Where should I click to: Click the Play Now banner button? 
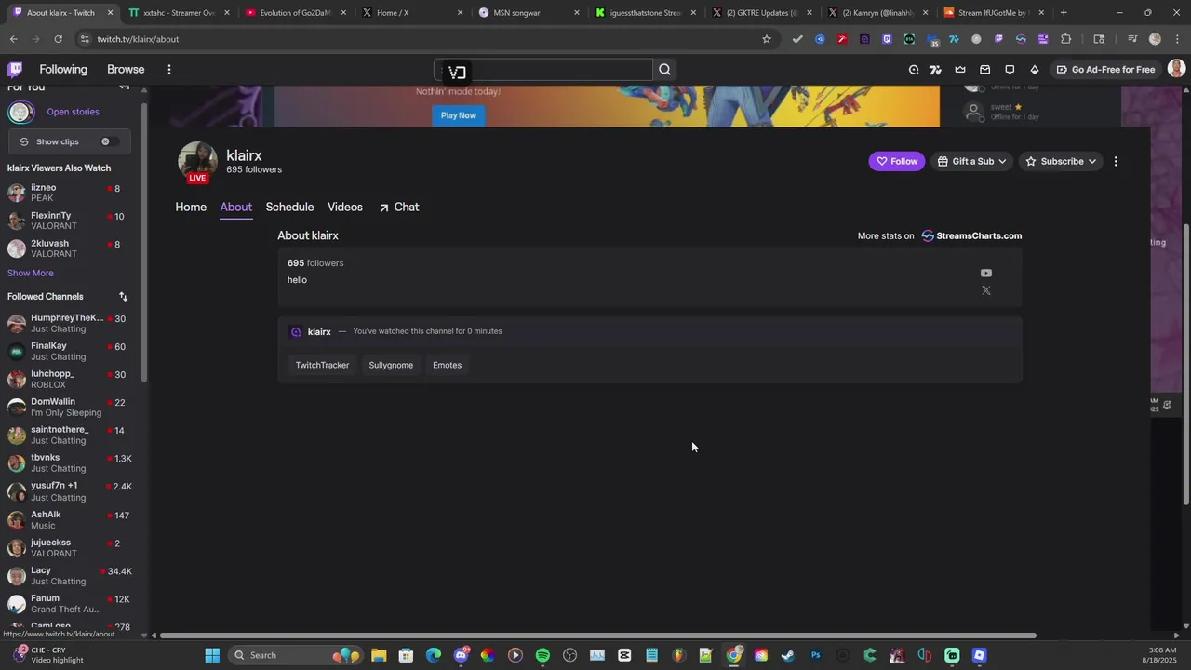tap(458, 115)
